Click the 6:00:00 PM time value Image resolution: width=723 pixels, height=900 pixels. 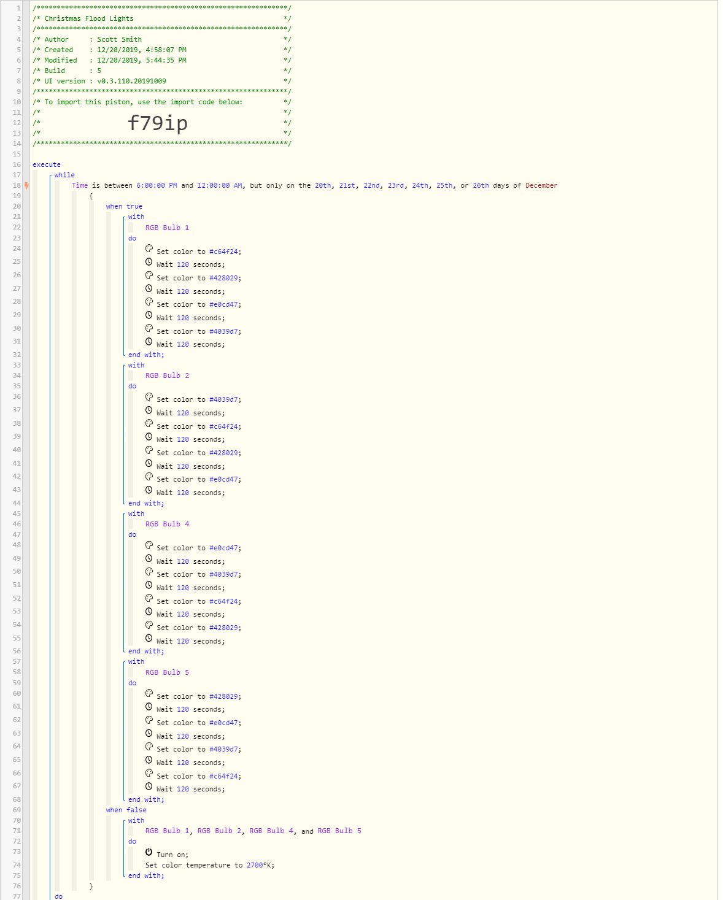point(157,185)
